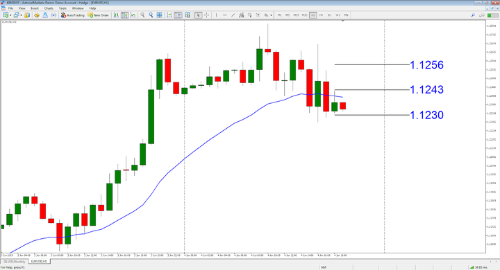Switch to the SILVER,Monthly chart tab
This screenshot has height=270, width=500.
15,262
